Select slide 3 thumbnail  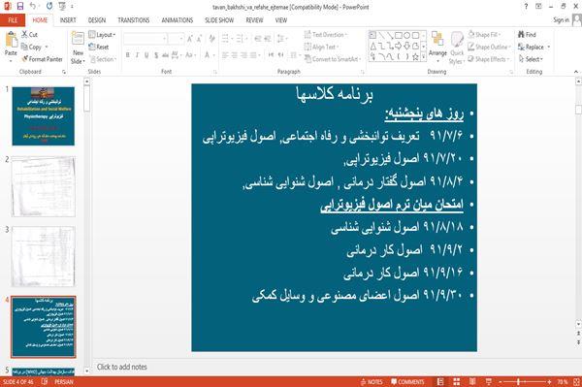click(44, 256)
